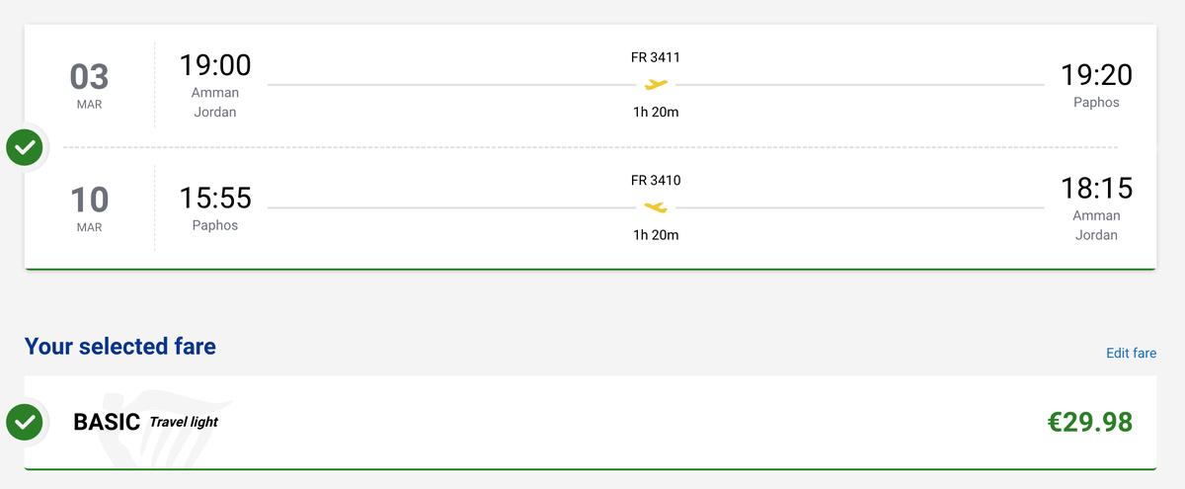Screen dimensions: 1185x489
Task: Click the Travel light tagline
Action: [184, 422]
